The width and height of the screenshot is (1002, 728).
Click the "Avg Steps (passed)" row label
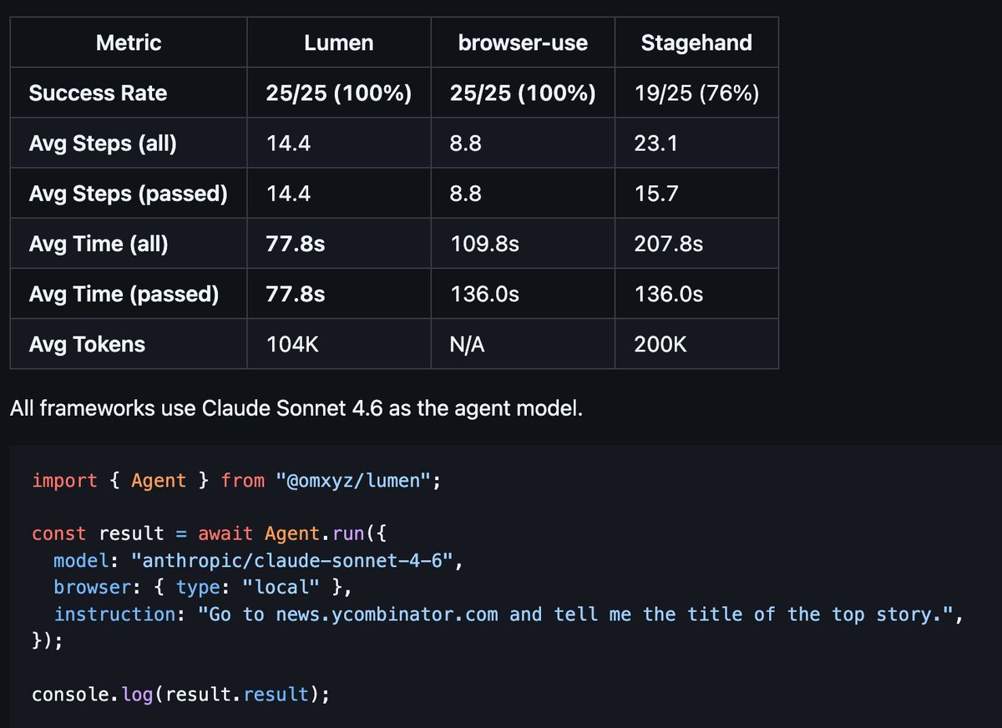(x=128, y=194)
